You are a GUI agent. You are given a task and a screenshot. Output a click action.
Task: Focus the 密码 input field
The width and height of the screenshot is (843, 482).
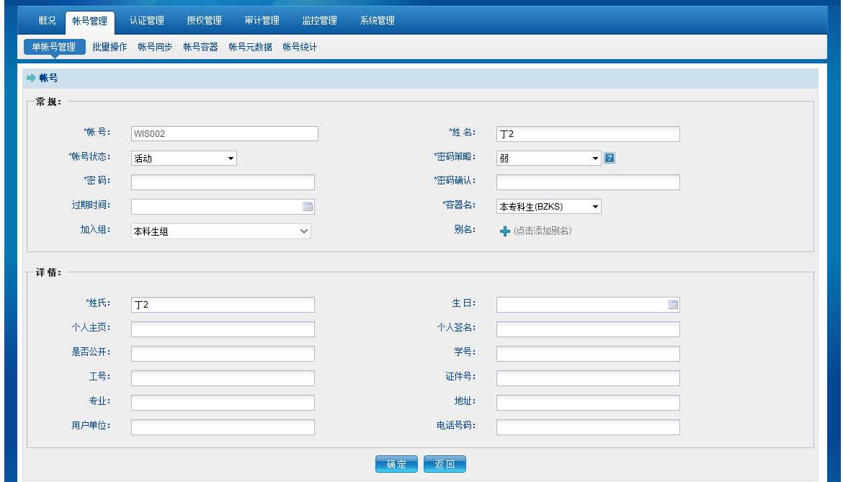point(223,182)
